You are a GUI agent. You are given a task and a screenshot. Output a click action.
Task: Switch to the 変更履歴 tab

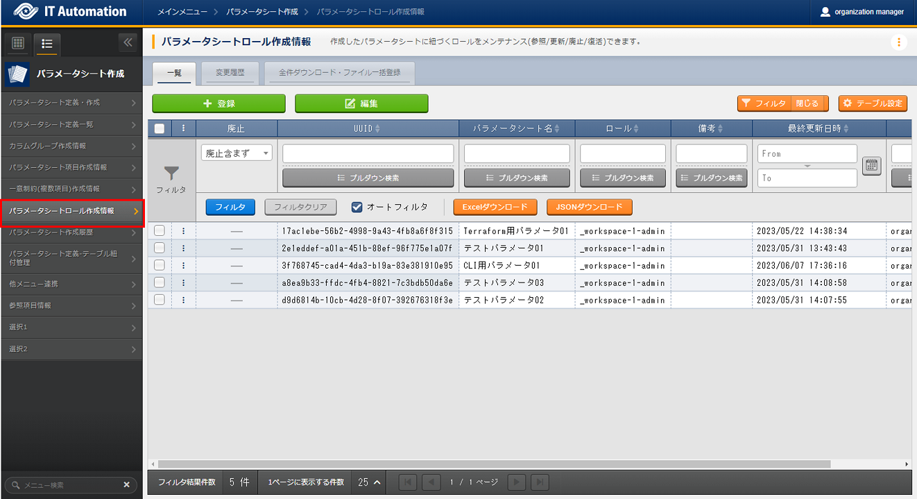(228, 72)
